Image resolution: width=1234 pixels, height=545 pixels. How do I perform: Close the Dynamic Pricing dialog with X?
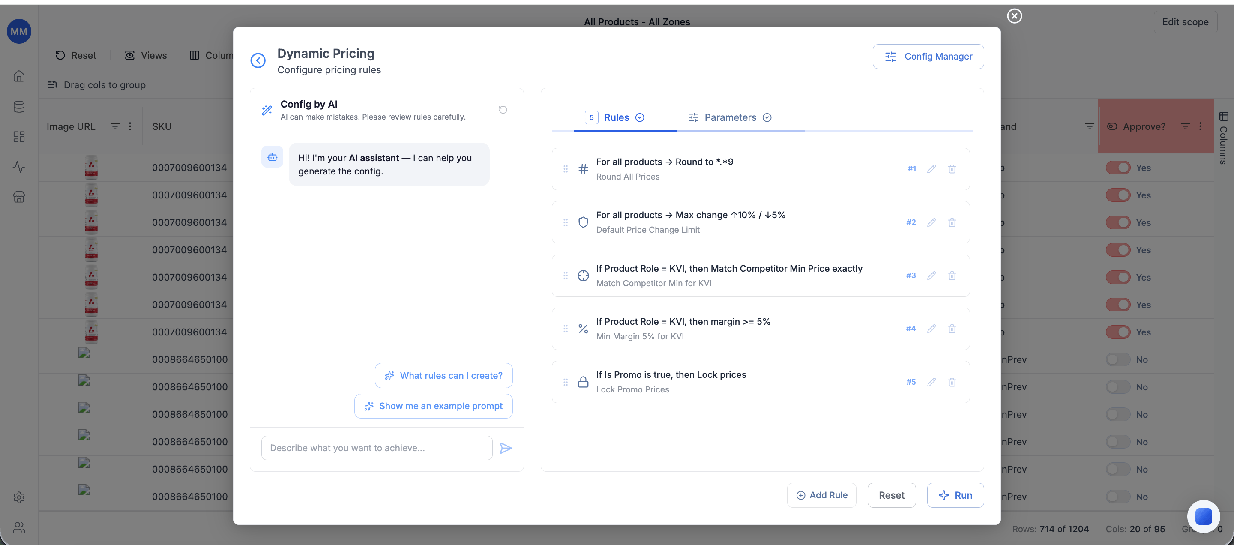[1014, 16]
